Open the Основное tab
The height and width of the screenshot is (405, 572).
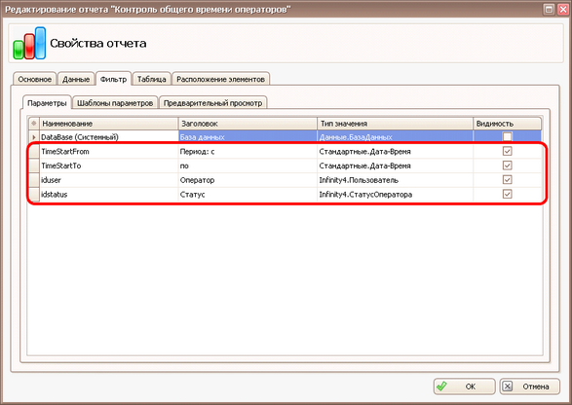[35, 79]
